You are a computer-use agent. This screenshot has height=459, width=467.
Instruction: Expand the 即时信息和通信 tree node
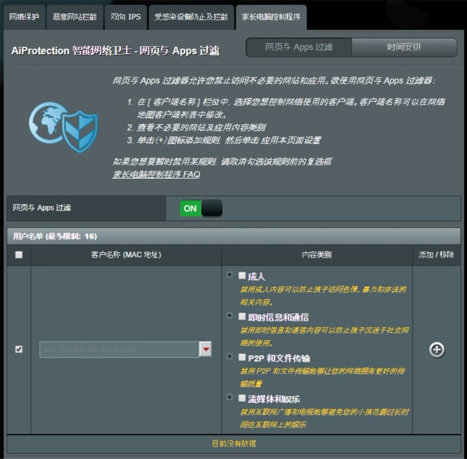[x=229, y=315]
